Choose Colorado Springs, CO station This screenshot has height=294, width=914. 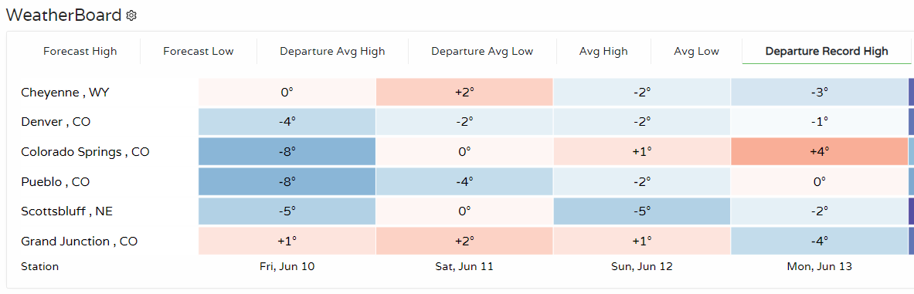[x=85, y=152]
